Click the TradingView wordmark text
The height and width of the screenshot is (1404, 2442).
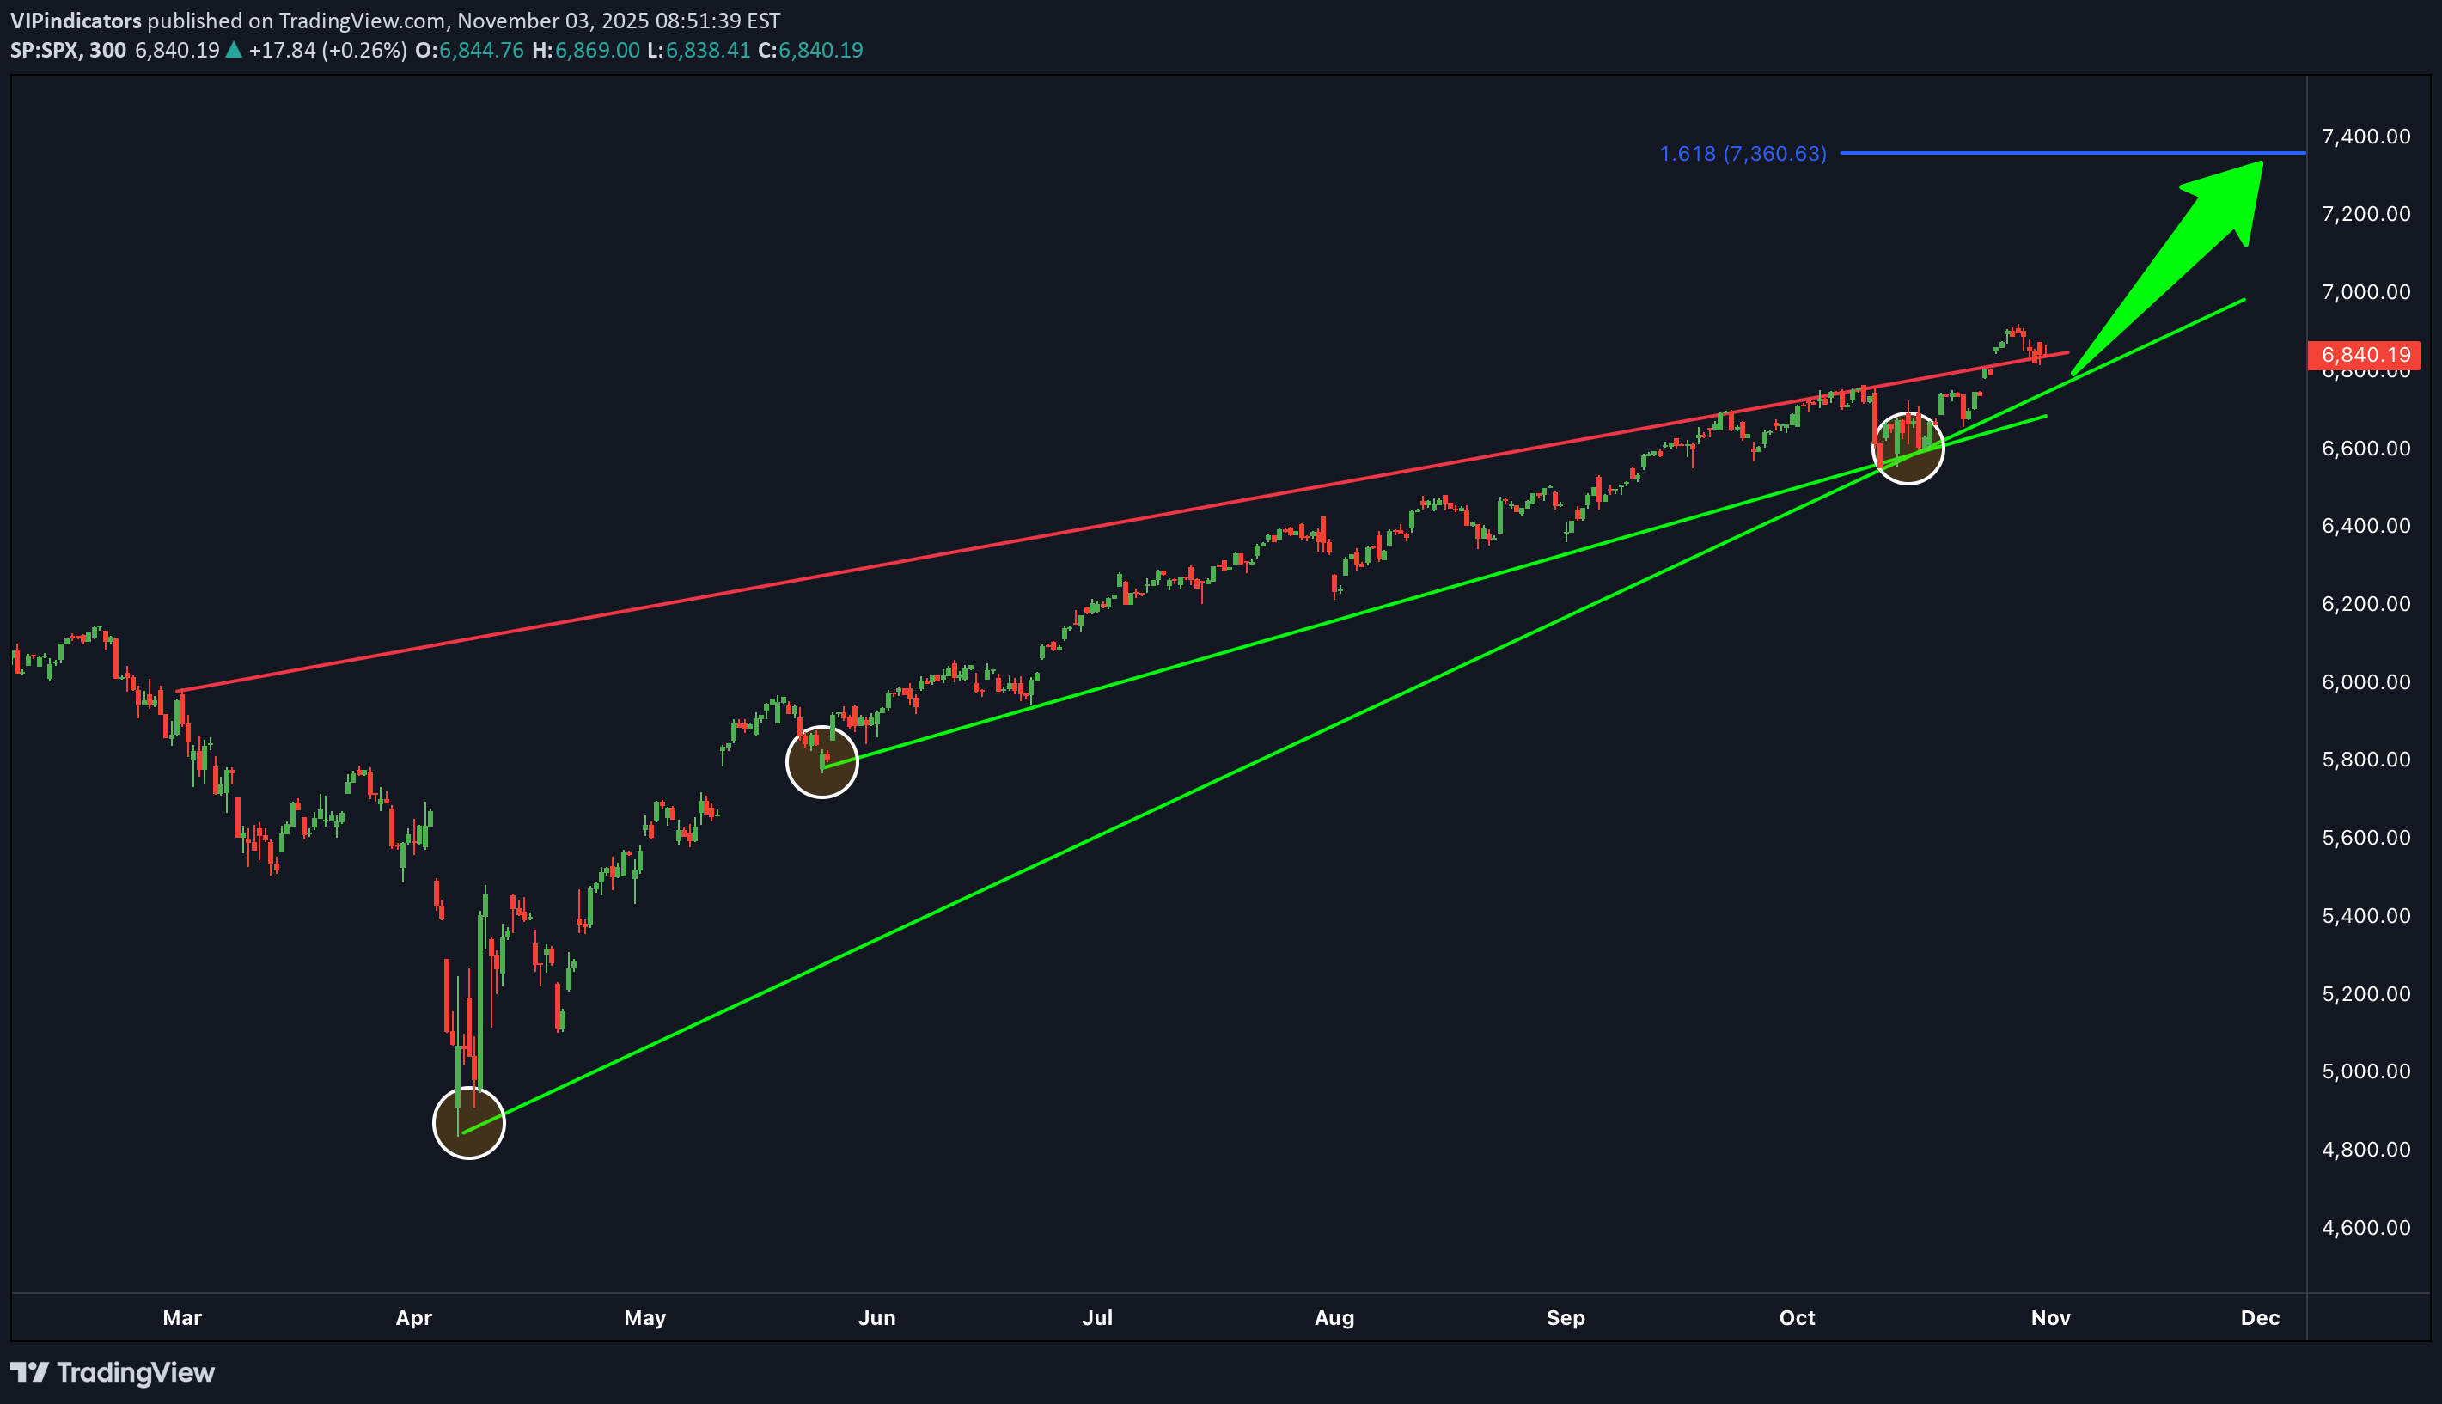coord(136,1372)
